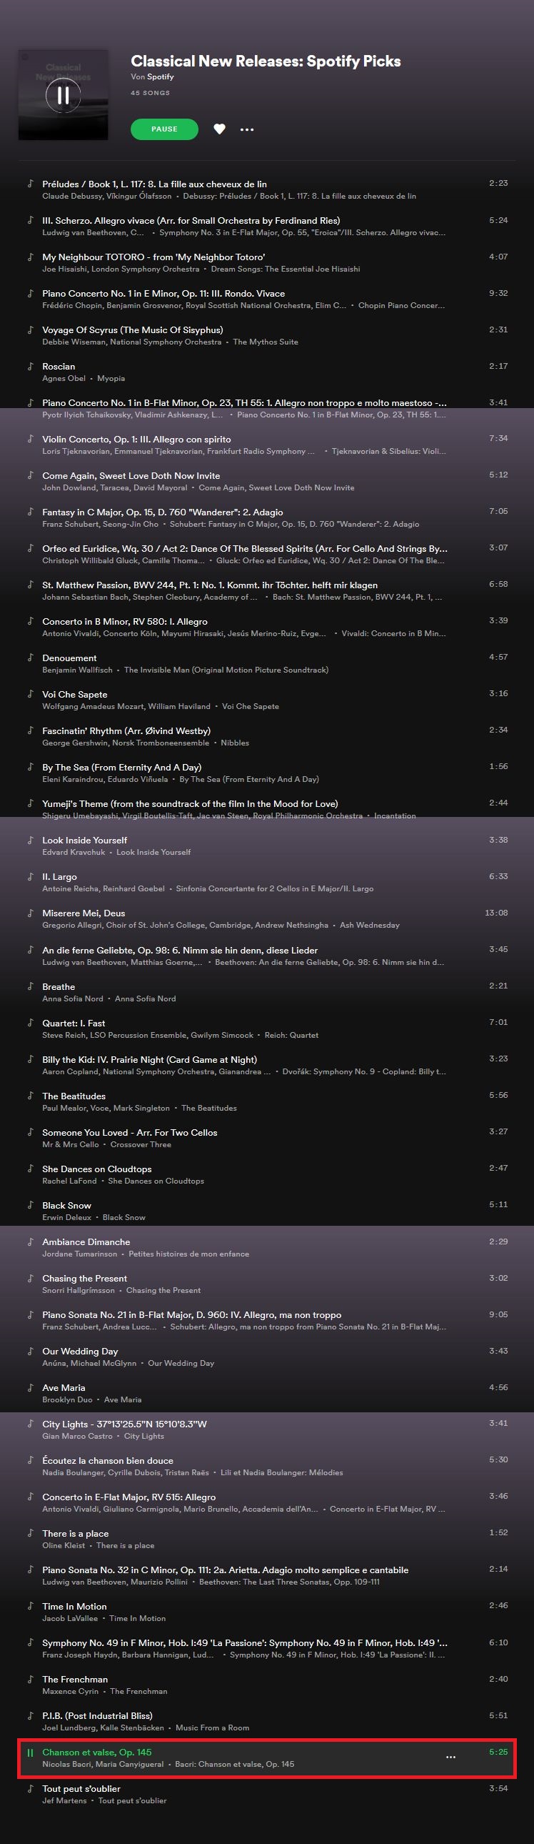Open the Myopia album link
This screenshot has width=534, height=1844.
coord(111,379)
